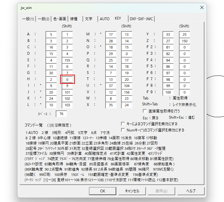Click the Shift+D command field
224x202 pixels.
67,54
